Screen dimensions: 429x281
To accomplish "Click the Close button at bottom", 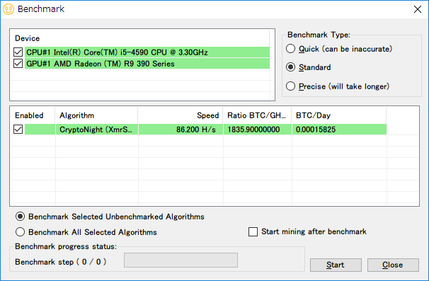I will click(x=393, y=265).
